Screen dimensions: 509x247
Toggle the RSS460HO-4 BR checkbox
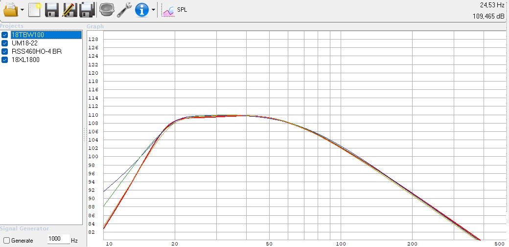[x=5, y=51]
